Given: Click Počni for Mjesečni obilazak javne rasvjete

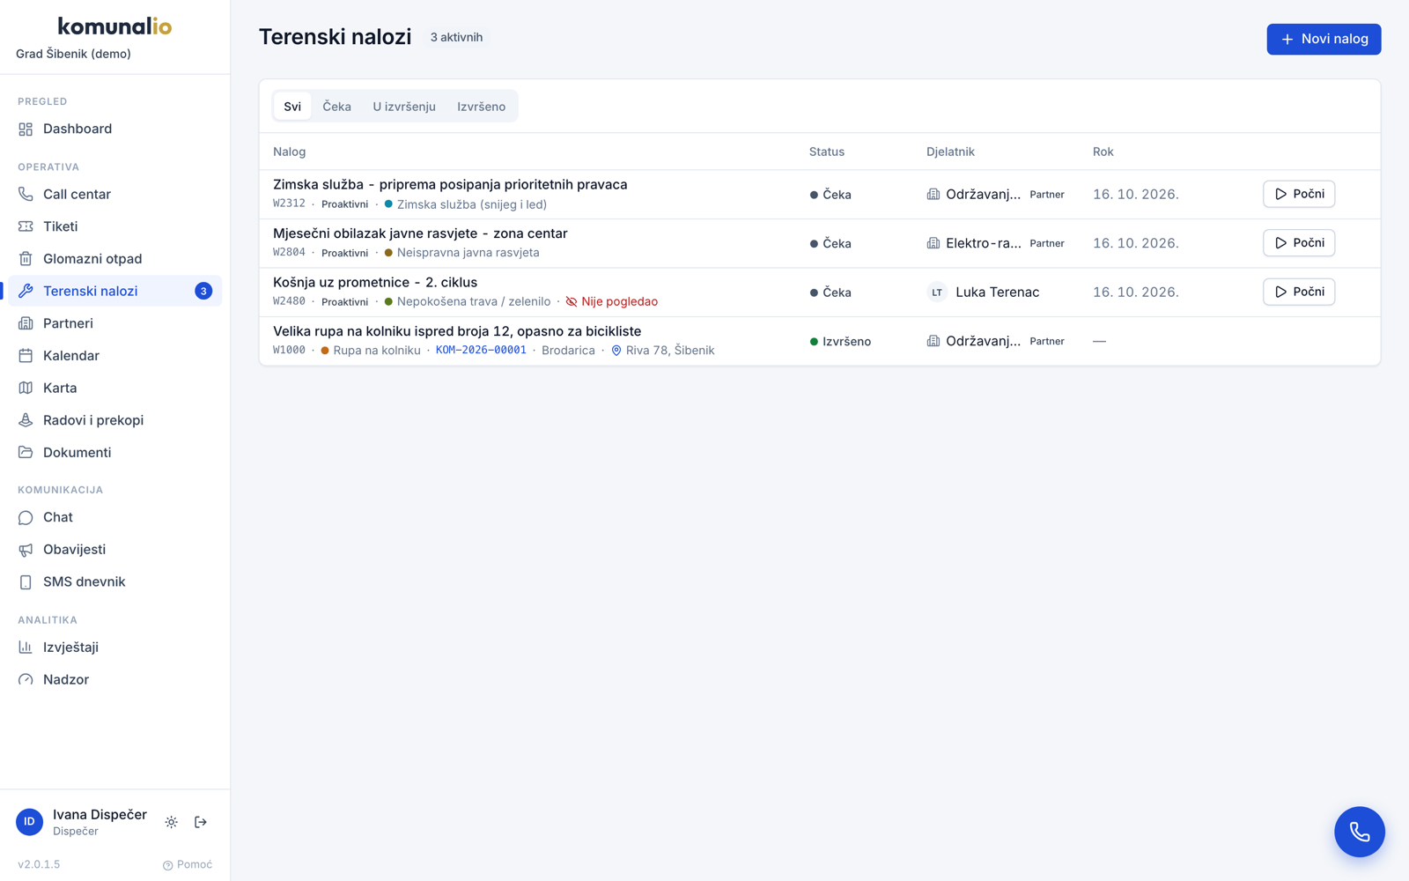Looking at the screenshot, I should point(1299,243).
